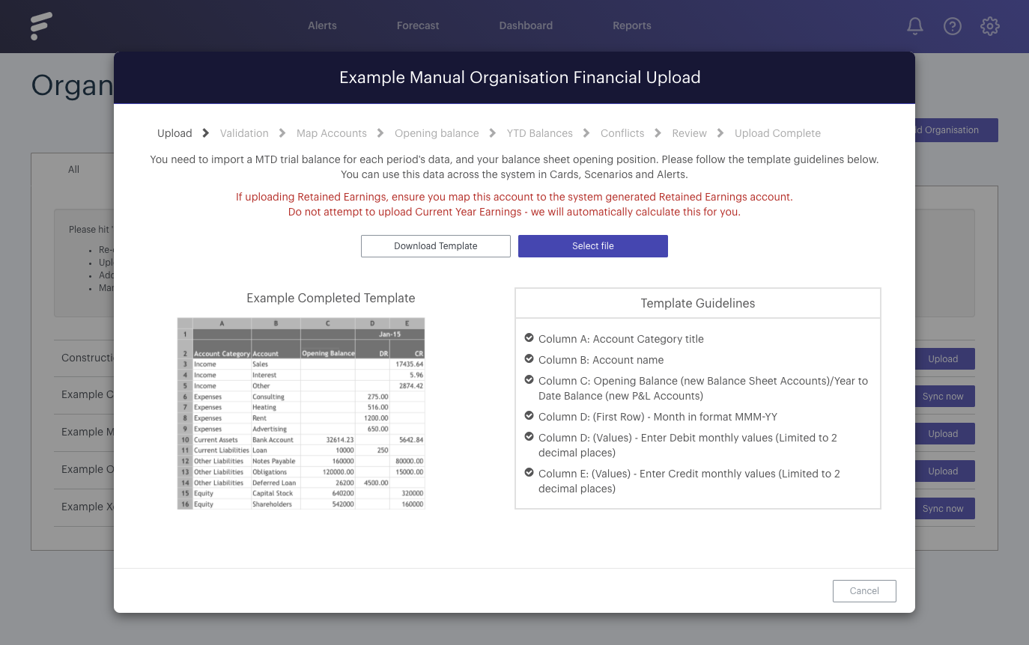Click the last Sync now button behind the dialog

point(945,509)
